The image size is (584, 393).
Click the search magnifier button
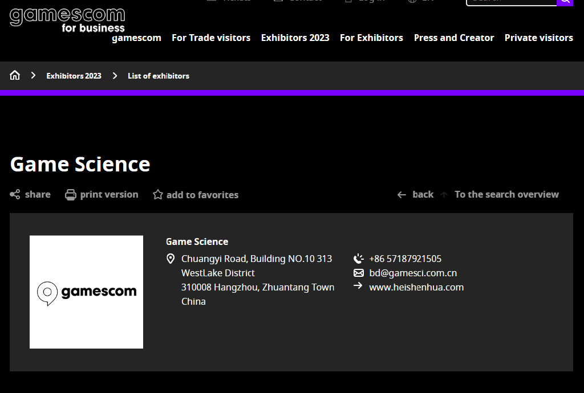click(x=565, y=2)
